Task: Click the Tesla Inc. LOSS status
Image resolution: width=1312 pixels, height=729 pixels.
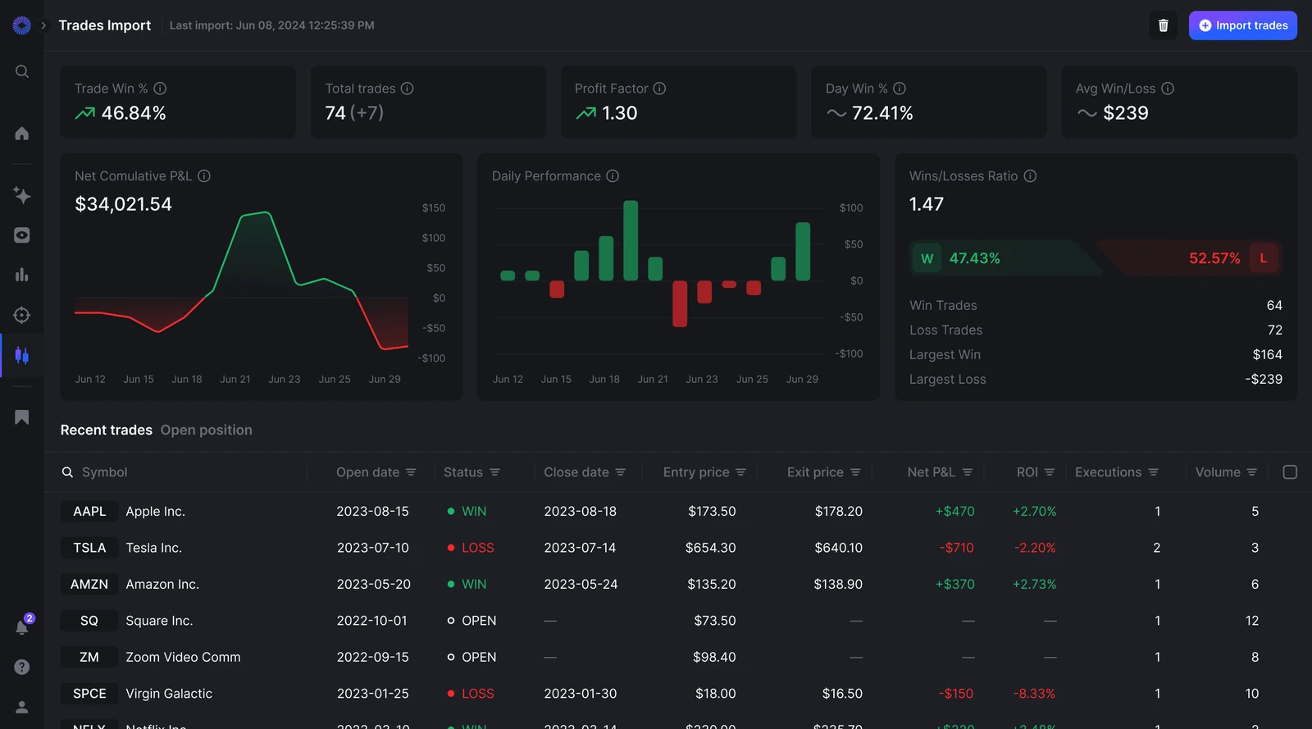Action: 471,548
